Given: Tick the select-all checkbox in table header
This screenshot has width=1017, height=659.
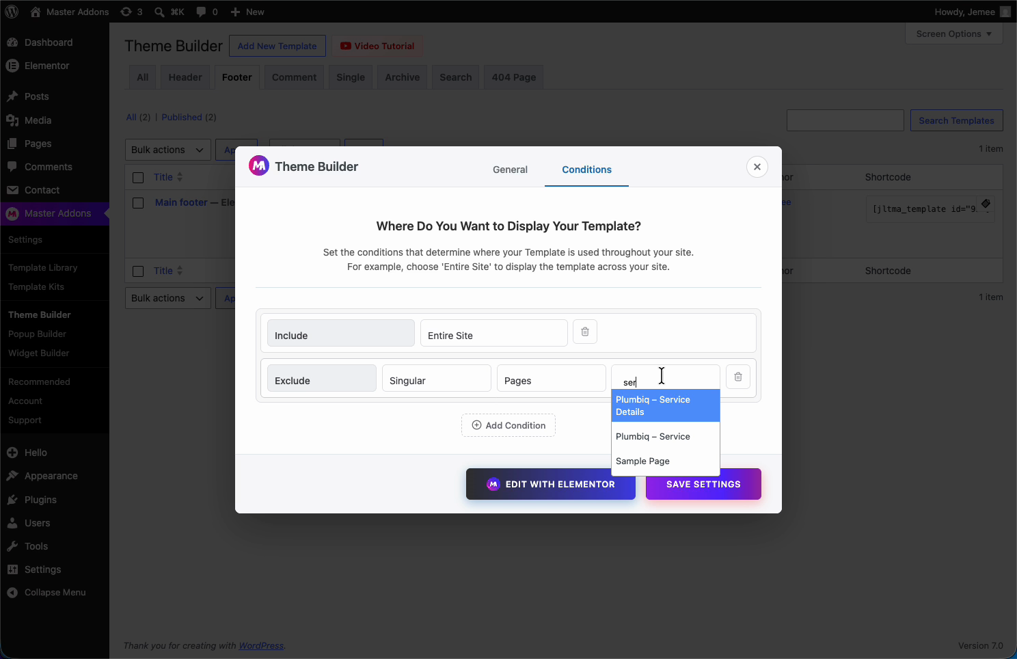Looking at the screenshot, I should point(138,178).
